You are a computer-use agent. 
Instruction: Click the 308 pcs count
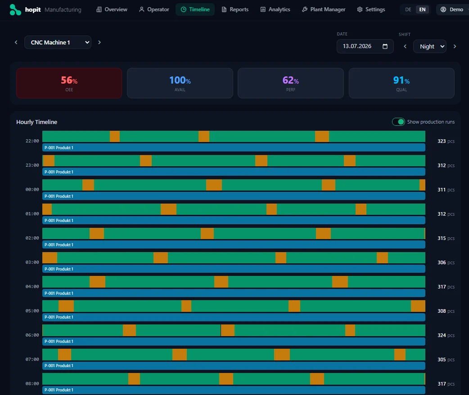click(x=446, y=311)
